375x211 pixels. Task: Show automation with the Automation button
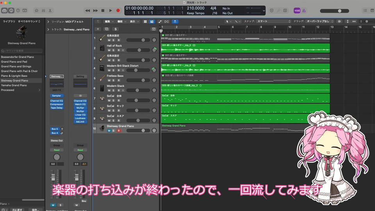pos(160,21)
